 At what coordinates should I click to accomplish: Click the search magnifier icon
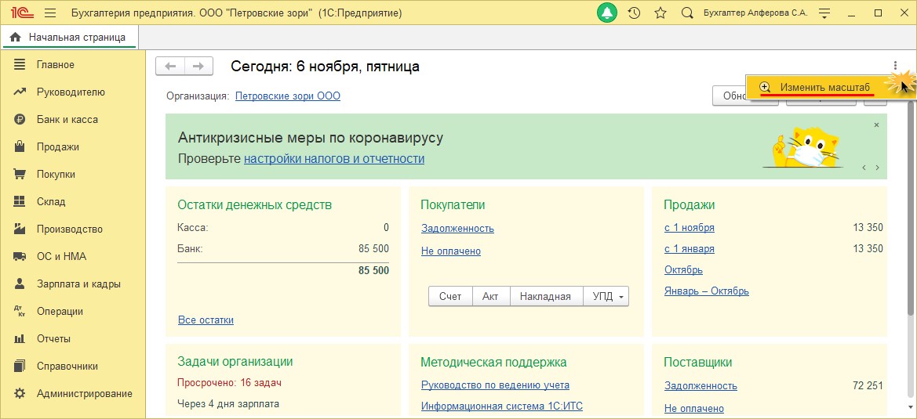pyautogui.click(x=687, y=13)
